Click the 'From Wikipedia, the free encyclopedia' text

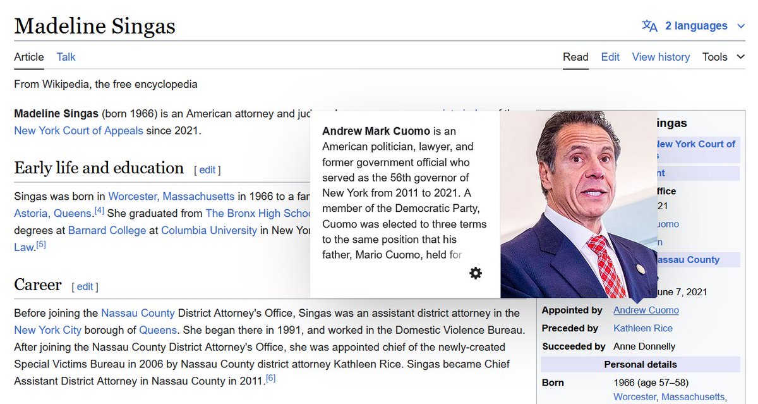(105, 84)
